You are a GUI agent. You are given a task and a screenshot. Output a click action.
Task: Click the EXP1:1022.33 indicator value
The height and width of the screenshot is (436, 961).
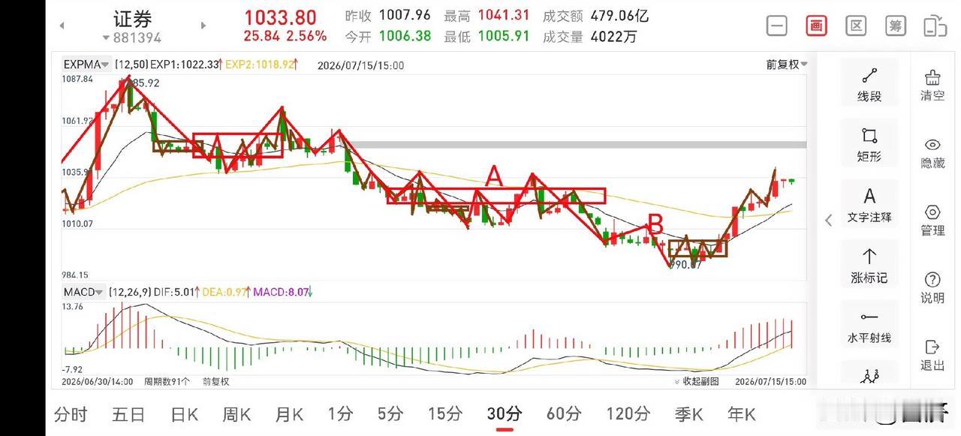point(185,65)
